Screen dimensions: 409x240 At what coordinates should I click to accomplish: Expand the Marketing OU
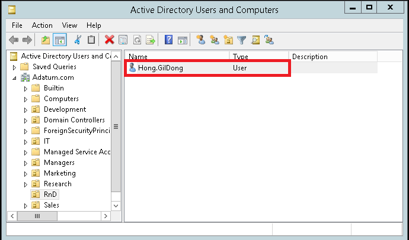[25, 174]
